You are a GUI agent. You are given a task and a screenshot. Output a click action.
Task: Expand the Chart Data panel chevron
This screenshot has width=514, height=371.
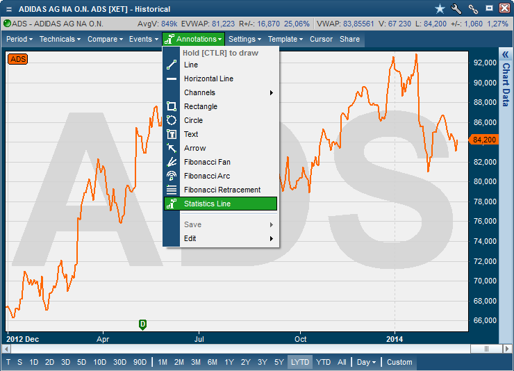click(506, 55)
